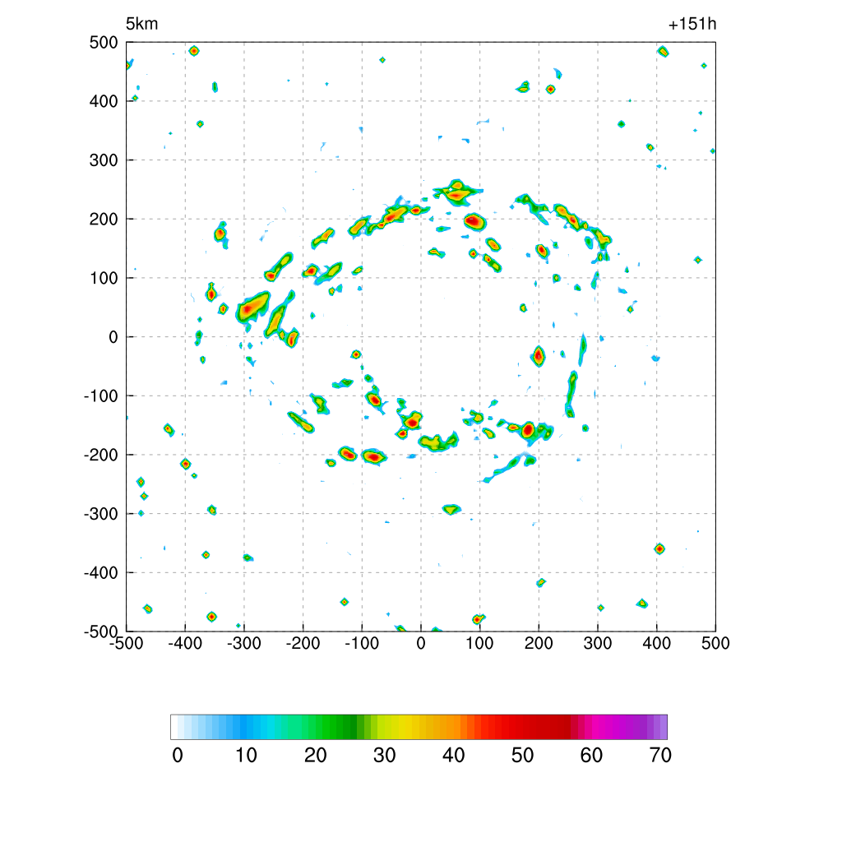Click the x-axis tick label 300

click(598, 643)
